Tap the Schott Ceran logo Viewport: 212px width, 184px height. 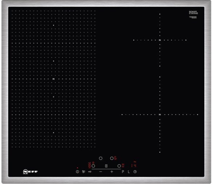[x=194, y=13]
